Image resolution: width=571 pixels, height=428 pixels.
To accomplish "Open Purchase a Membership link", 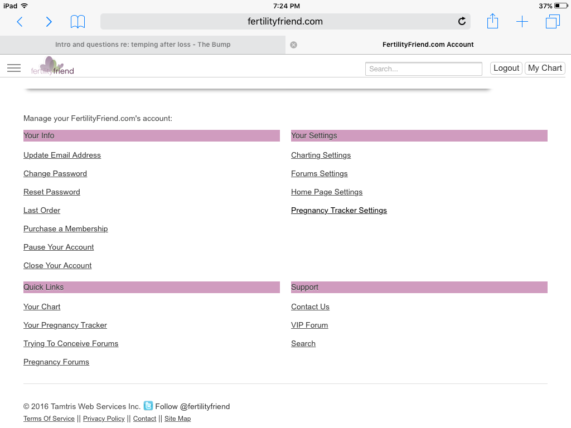I will (x=66, y=228).
